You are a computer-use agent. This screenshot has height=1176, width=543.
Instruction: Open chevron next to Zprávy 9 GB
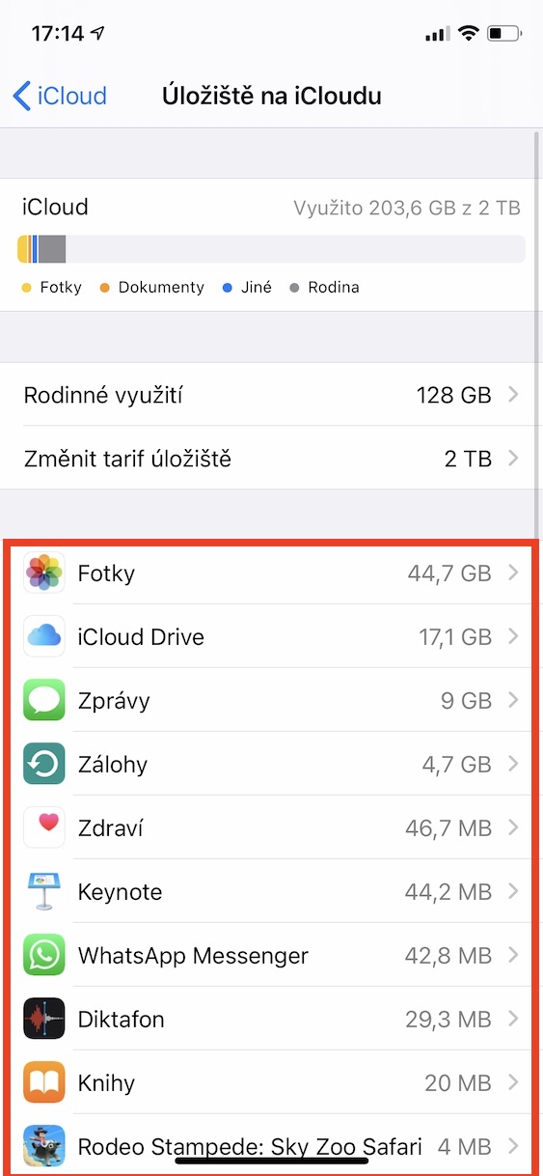pos(513,700)
